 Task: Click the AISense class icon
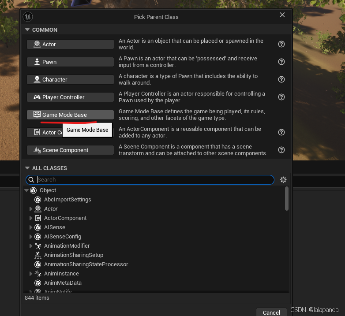click(38, 227)
